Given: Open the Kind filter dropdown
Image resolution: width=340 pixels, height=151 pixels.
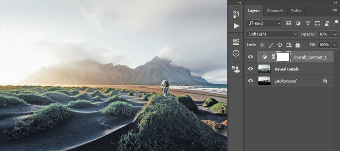Looking at the screenshot, I should point(264,23).
